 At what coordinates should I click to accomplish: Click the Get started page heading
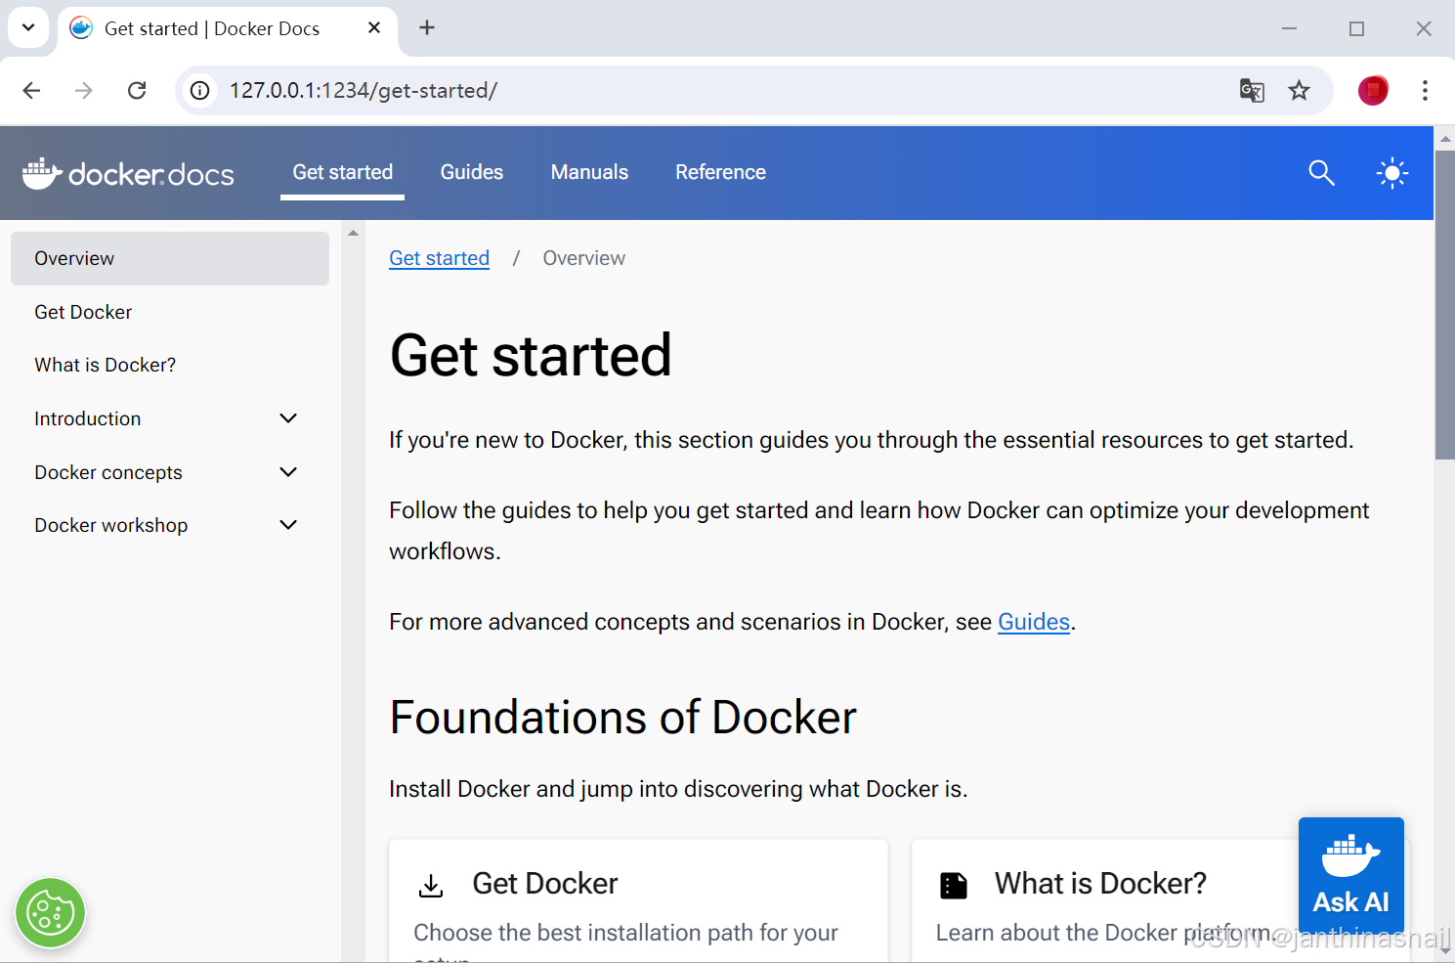pos(531,355)
